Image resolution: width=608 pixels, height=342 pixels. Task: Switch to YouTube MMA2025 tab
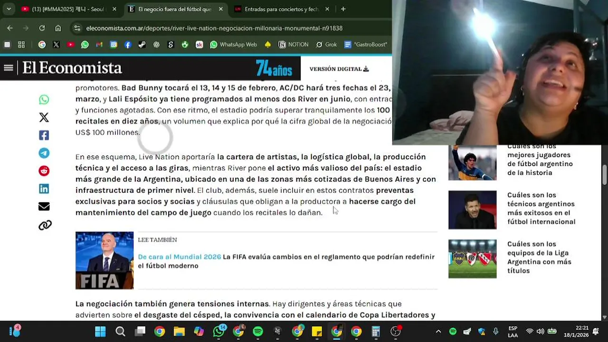pos(67,9)
